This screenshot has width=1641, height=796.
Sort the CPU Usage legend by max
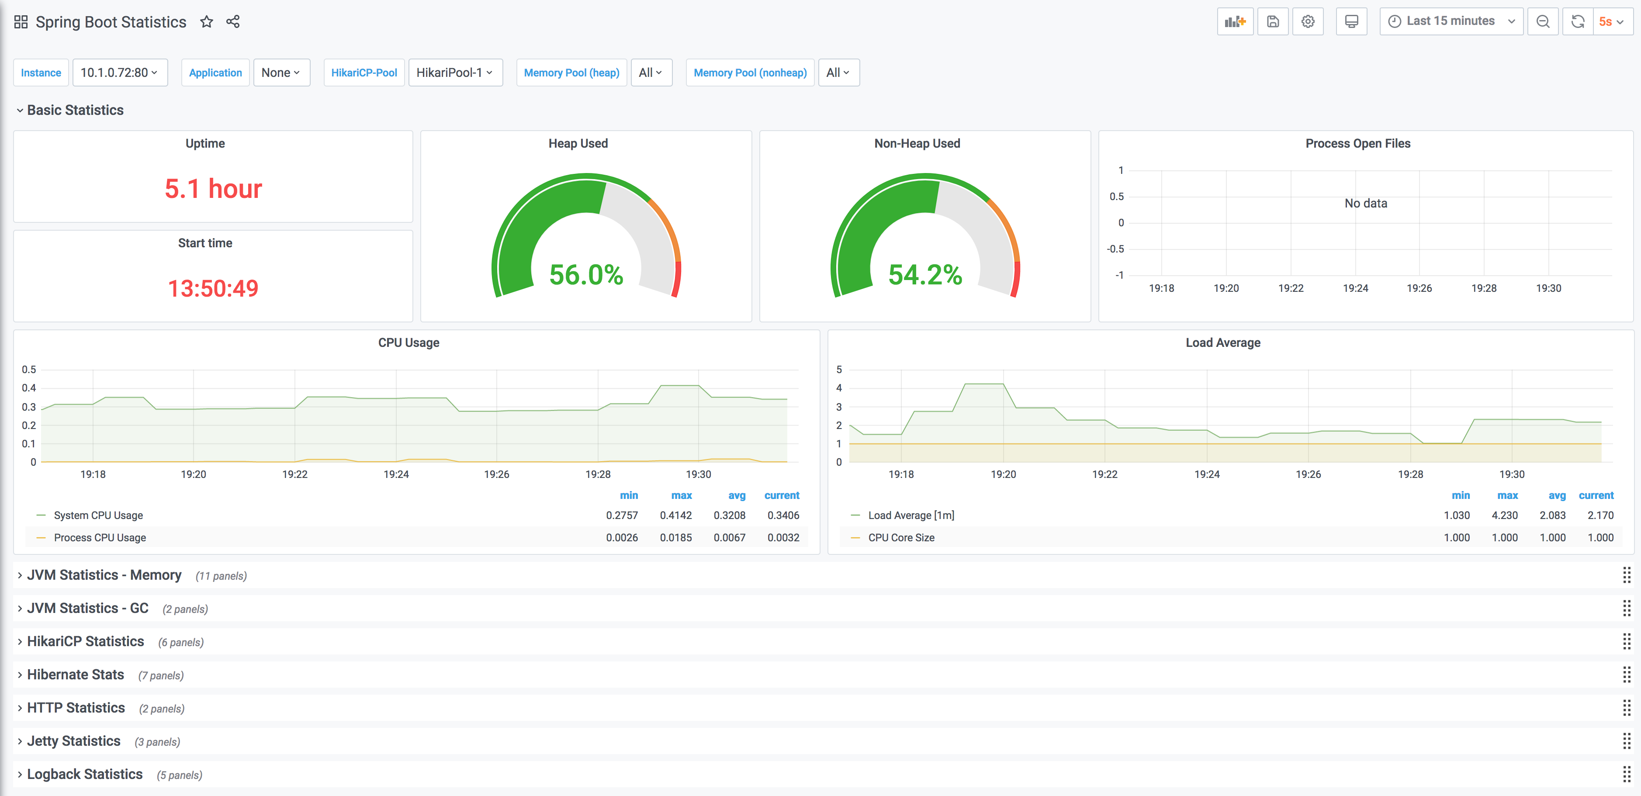coord(681,495)
